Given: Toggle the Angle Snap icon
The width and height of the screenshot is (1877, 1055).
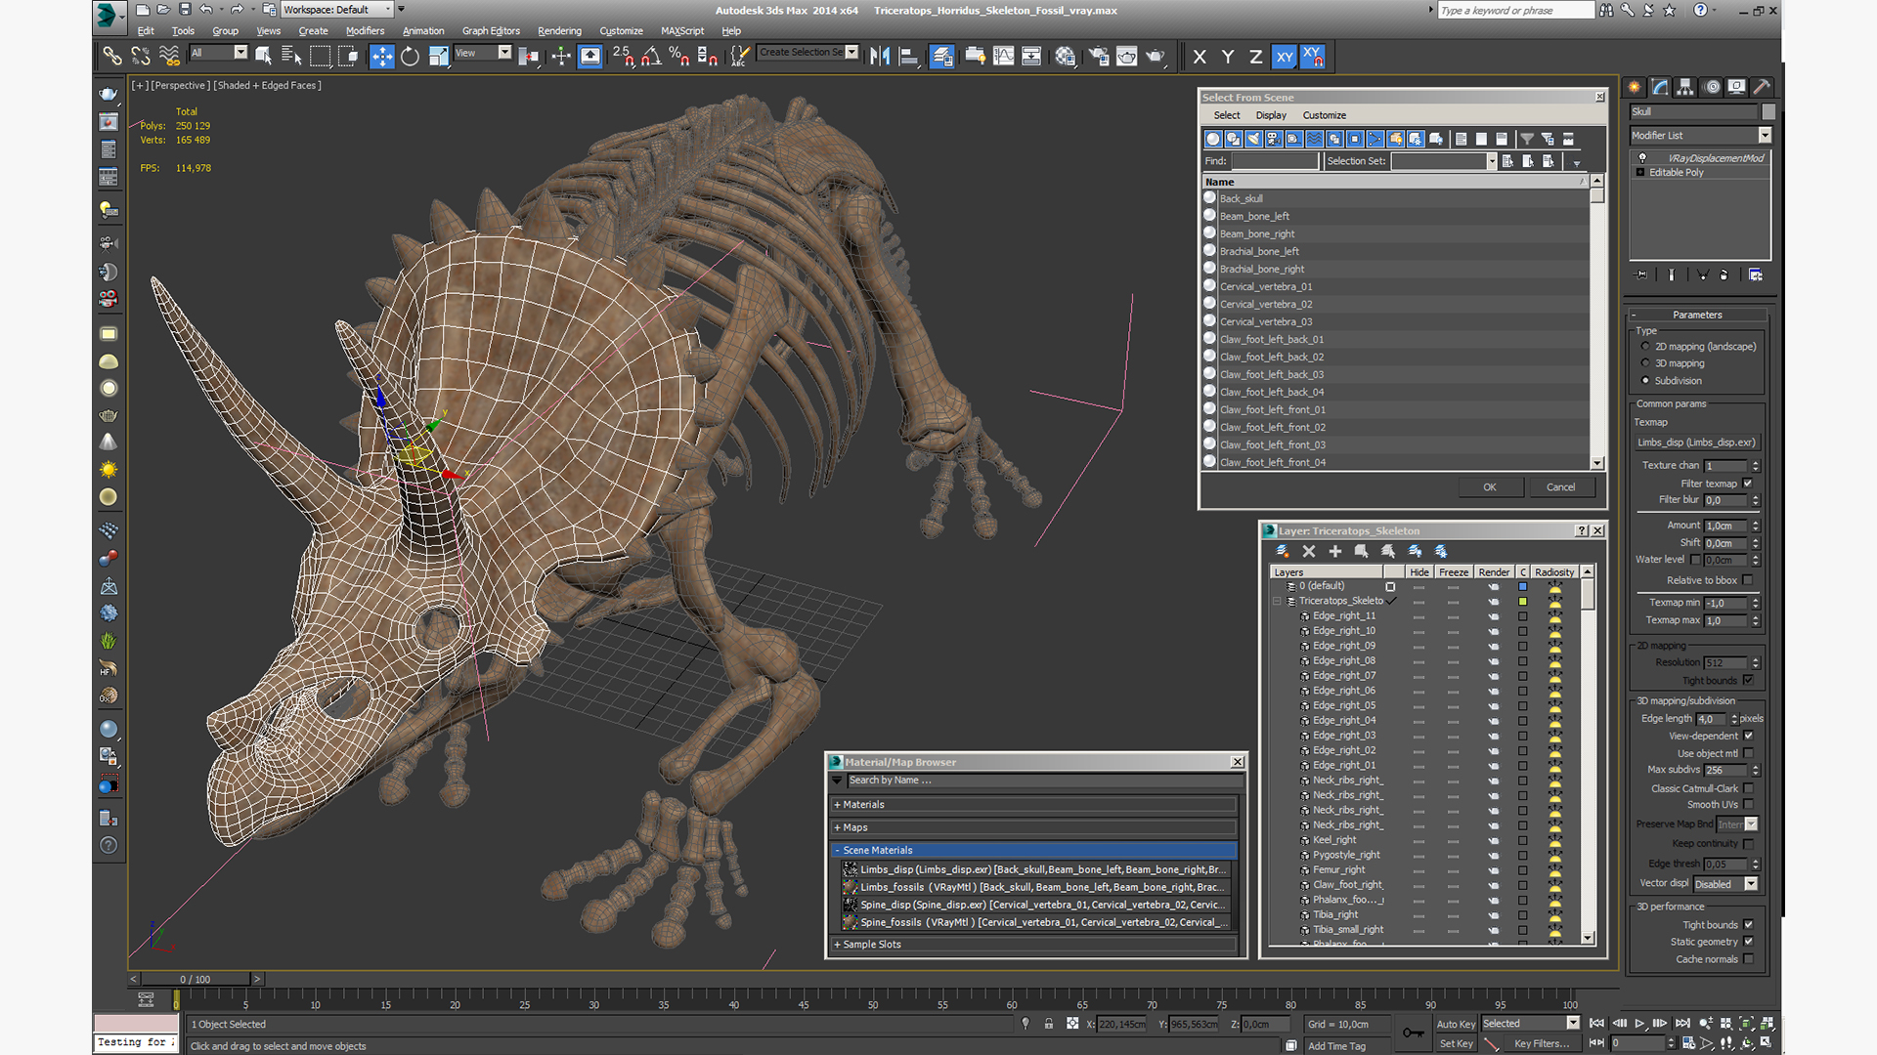Looking at the screenshot, I should 651,56.
